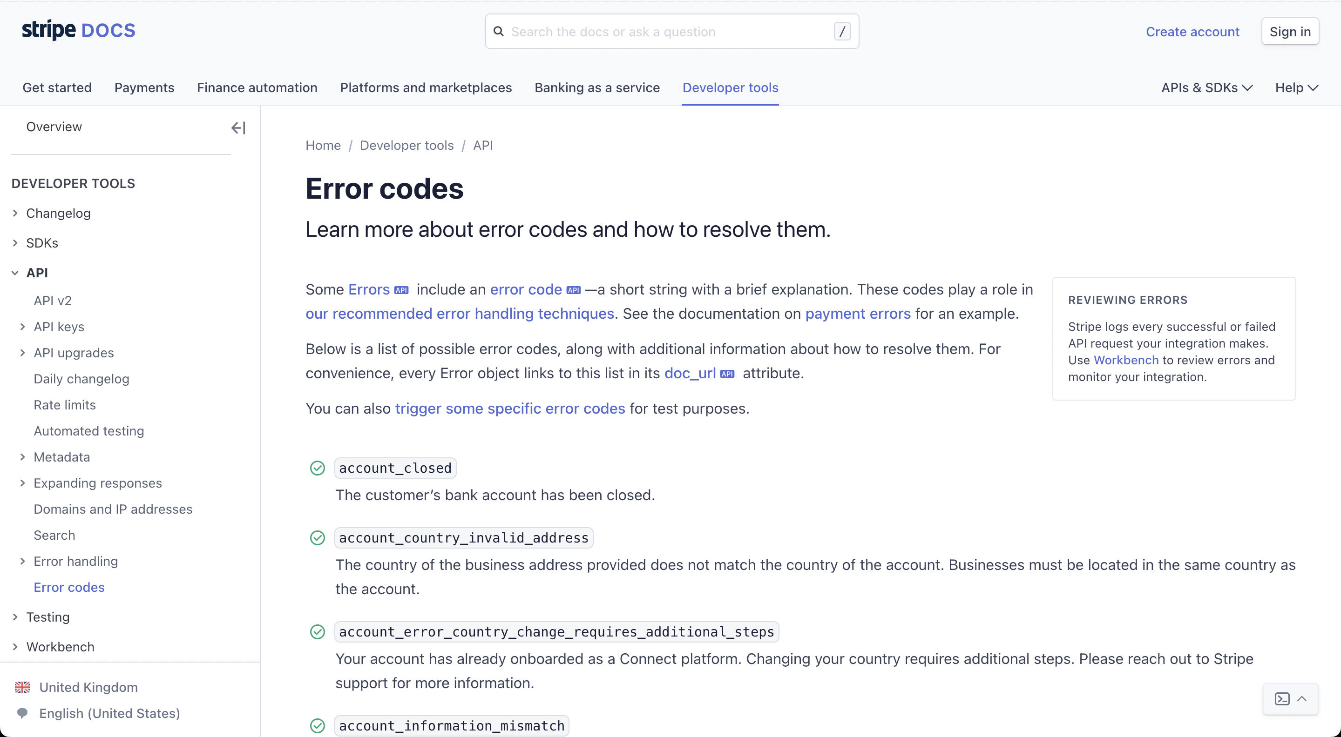This screenshot has height=737, width=1341.
Task: Click the language globe icon
Action: (23, 713)
